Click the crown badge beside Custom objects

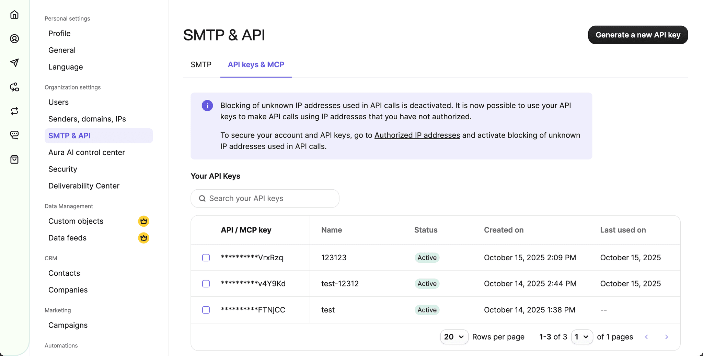pos(143,221)
